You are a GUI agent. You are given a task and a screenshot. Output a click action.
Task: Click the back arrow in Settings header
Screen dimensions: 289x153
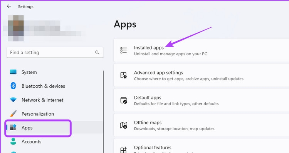(x=9, y=7)
